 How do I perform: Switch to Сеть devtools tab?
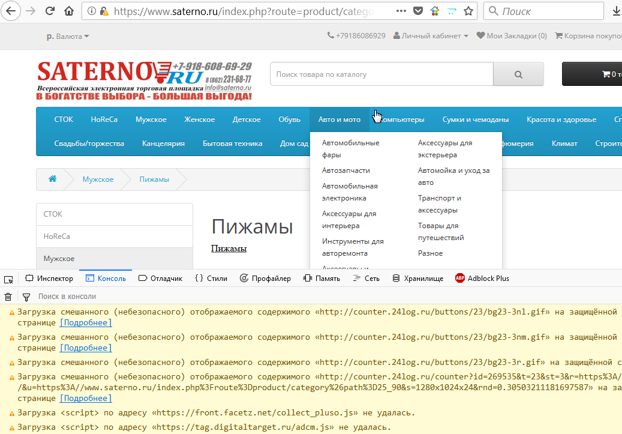(366, 279)
